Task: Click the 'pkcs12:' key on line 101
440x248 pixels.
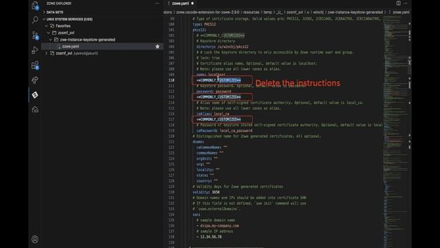Action: pos(199,30)
